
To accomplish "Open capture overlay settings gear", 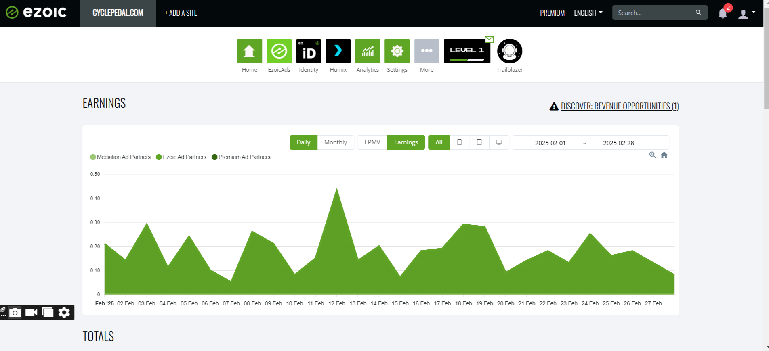I will point(64,313).
